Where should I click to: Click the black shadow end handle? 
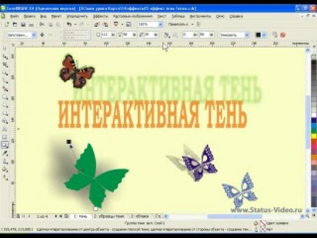coord(69,141)
